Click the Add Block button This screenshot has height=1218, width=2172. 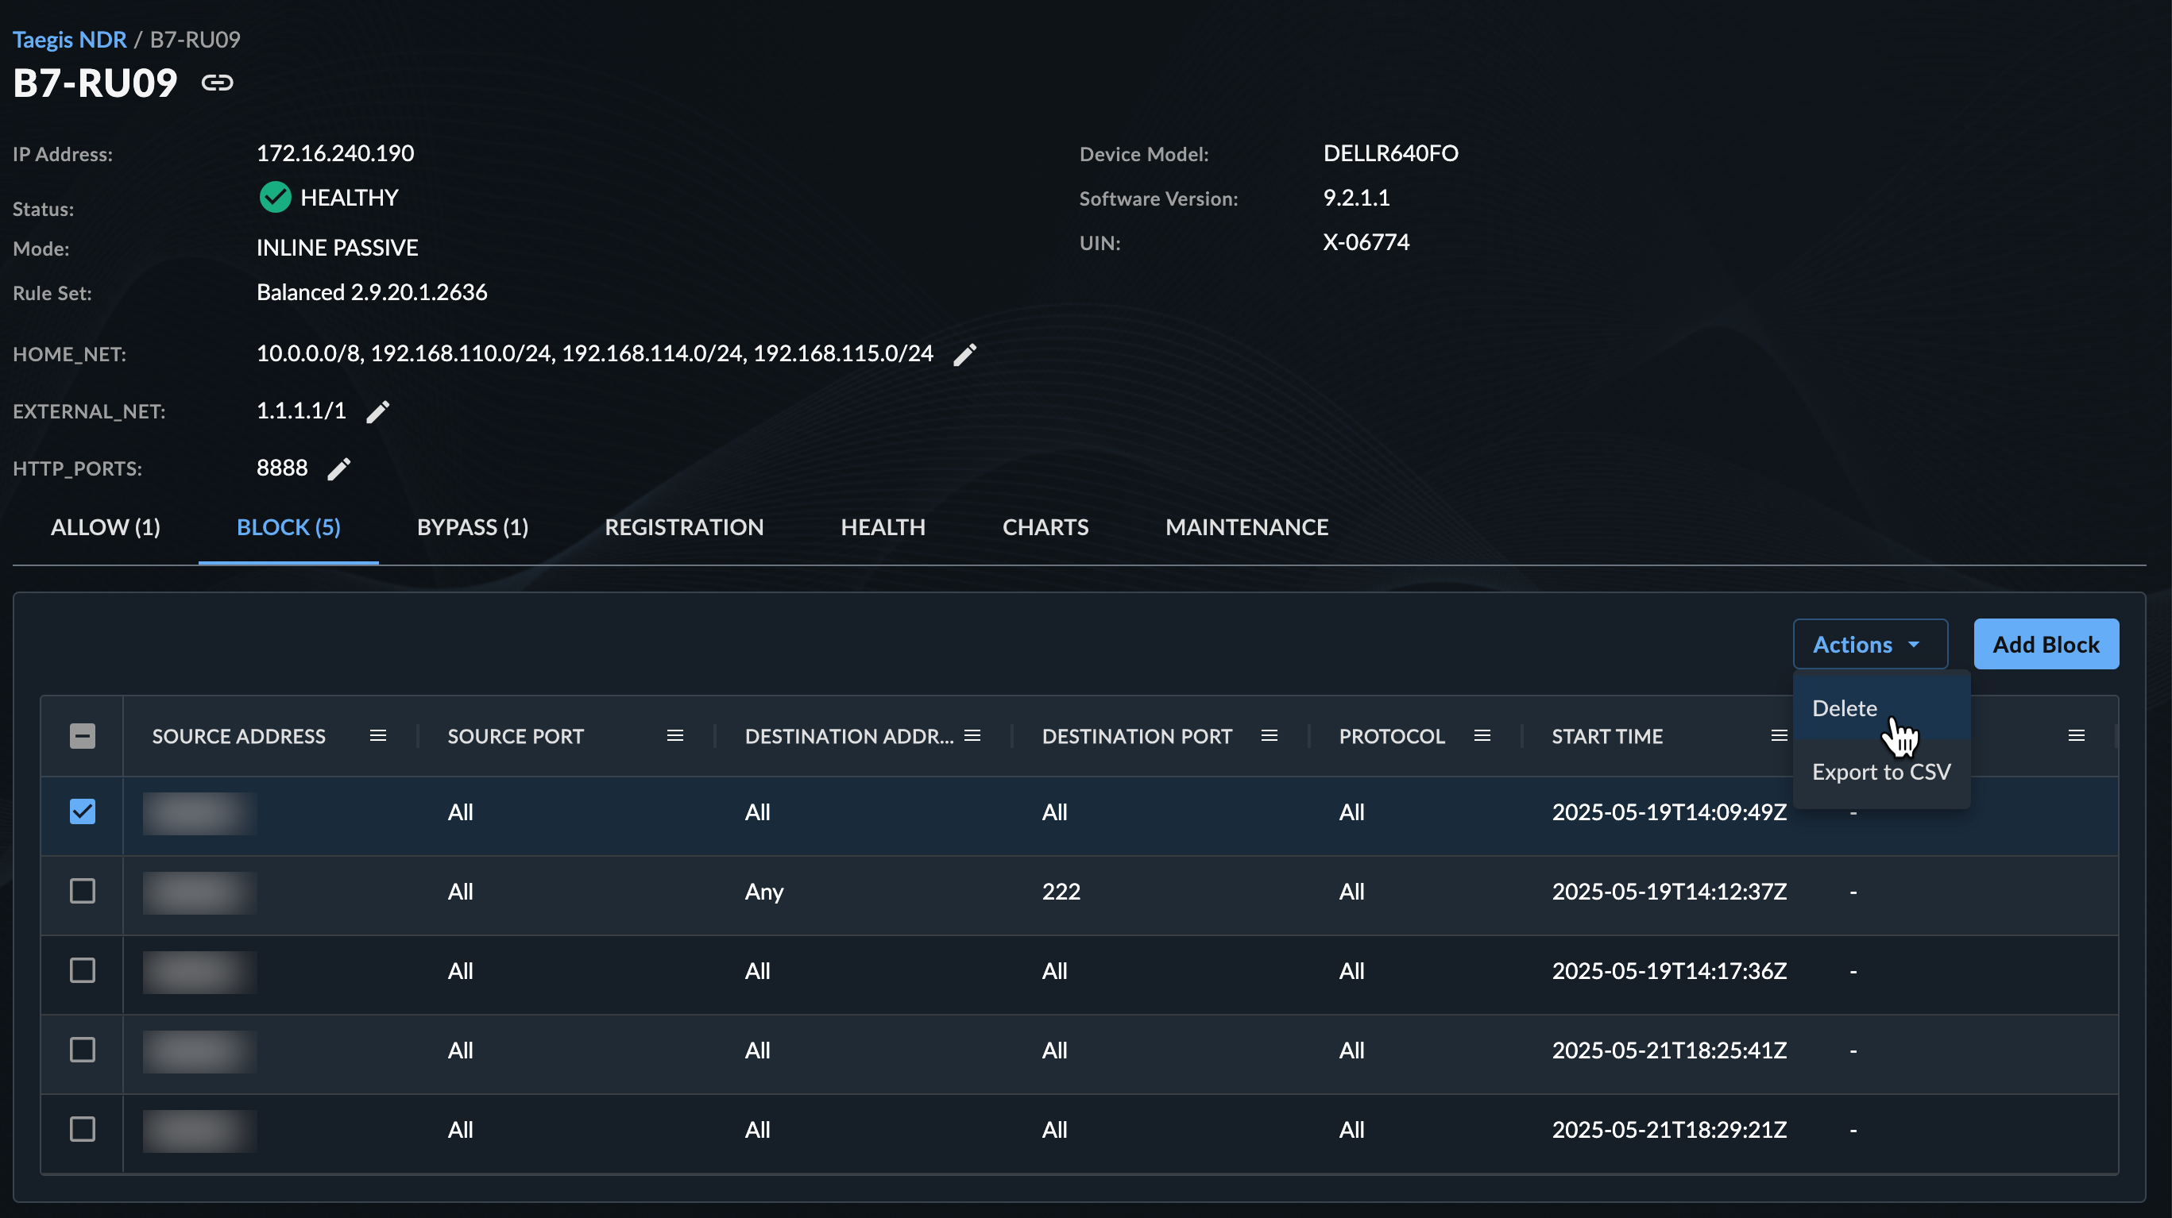click(2046, 644)
